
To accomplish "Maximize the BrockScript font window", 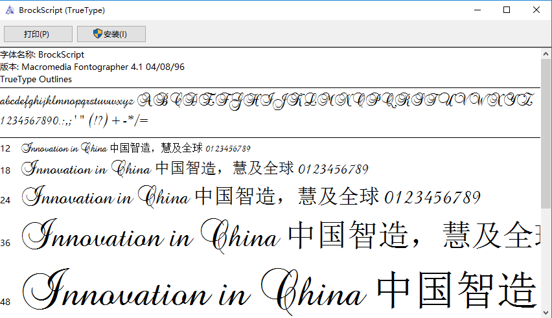I will [507, 10].
